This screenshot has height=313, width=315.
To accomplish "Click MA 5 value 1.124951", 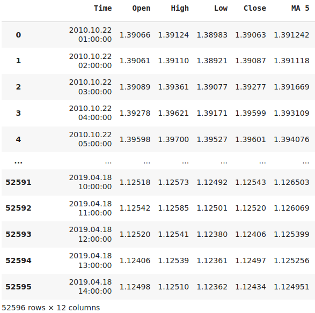I will click(292, 287).
